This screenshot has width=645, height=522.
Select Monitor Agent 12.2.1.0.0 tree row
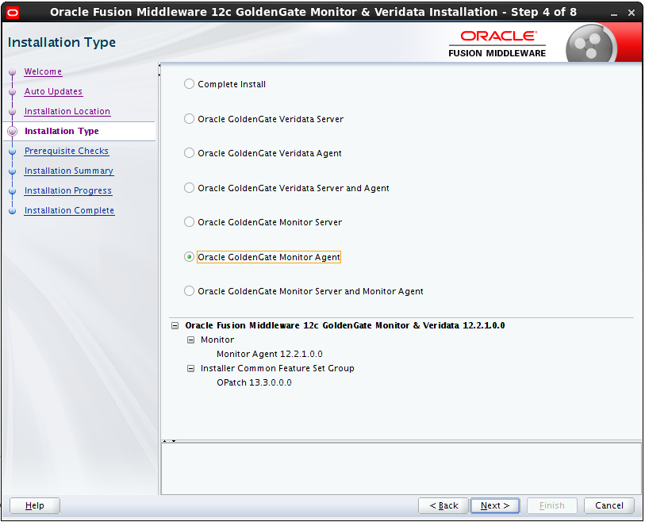coord(270,354)
